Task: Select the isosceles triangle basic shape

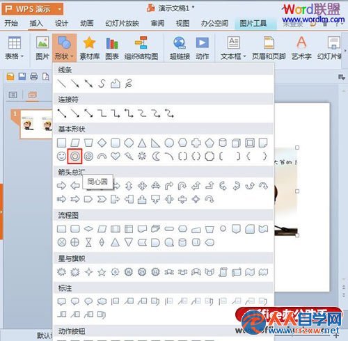Action: point(142,143)
